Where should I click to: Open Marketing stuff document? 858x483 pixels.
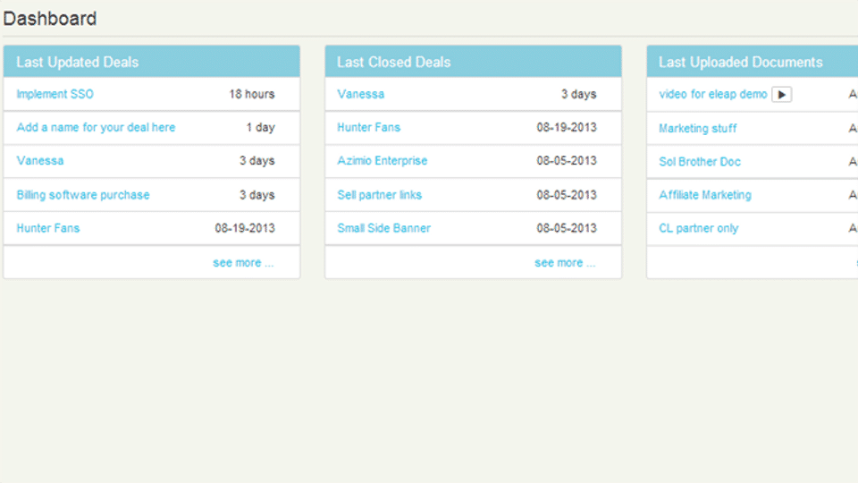(x=698, y=129)
